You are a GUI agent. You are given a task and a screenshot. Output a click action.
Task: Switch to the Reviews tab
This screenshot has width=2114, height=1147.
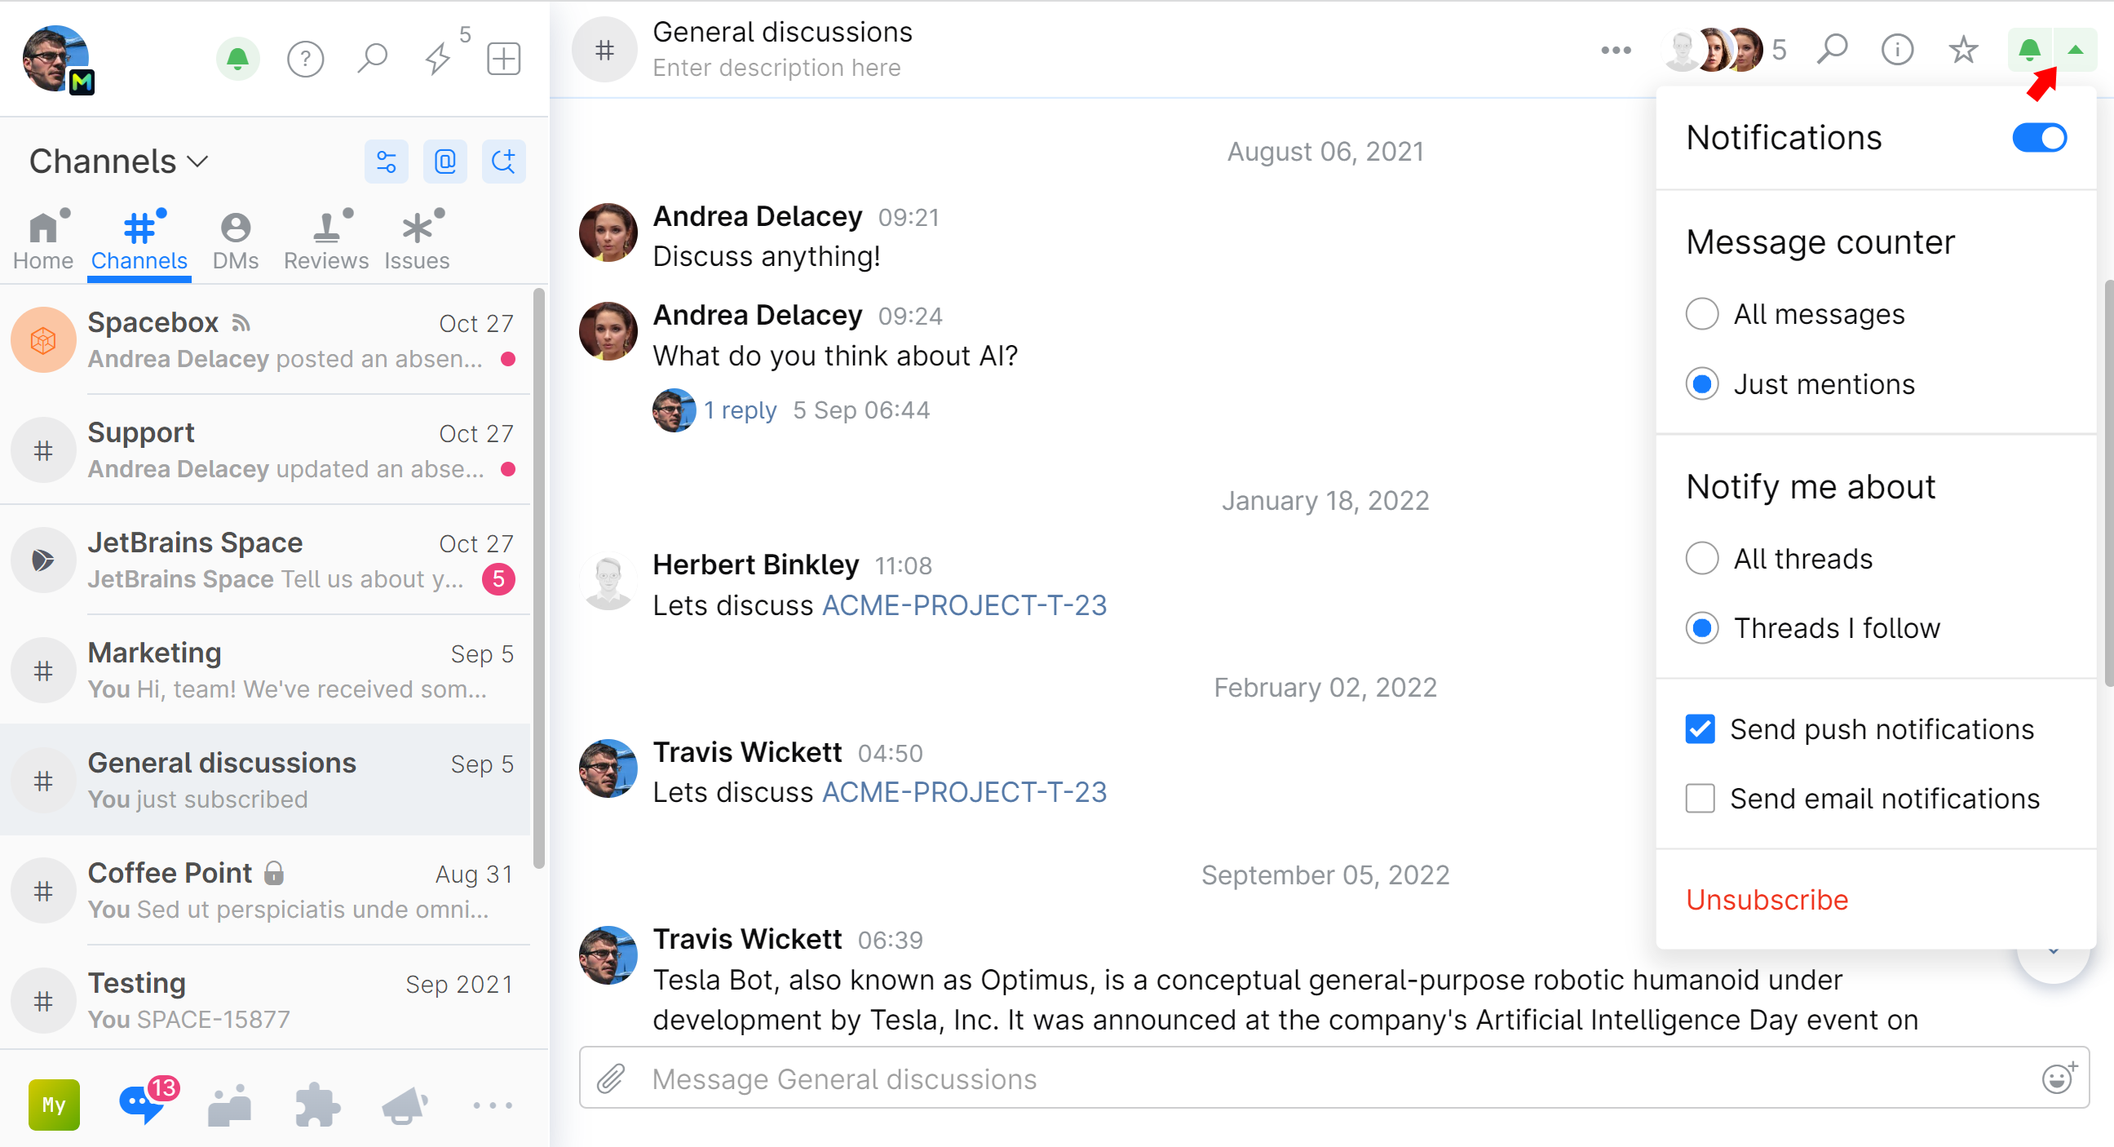325,240
